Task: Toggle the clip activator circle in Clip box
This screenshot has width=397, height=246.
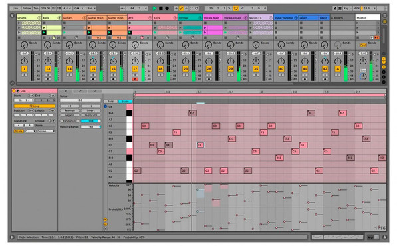Action: (x=14, y=91)
